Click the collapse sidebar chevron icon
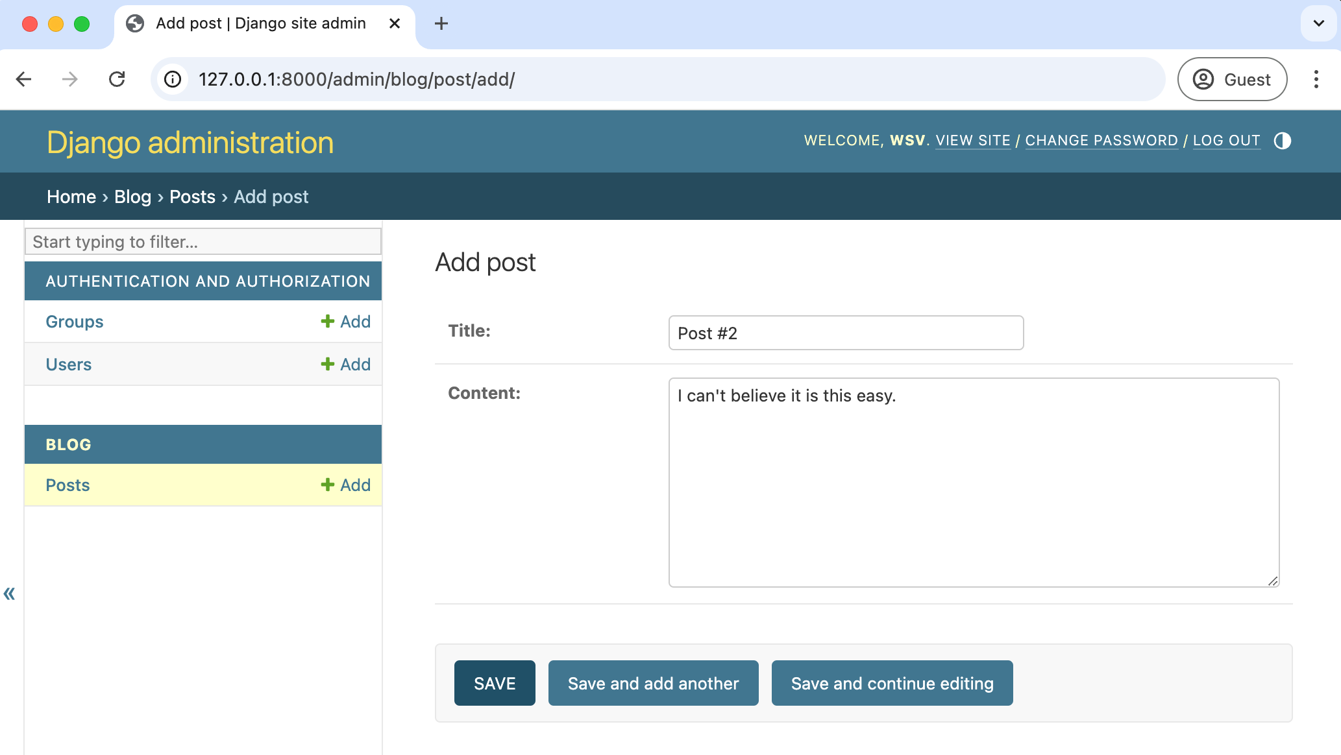The image size is (1341, 755). click(x=10, y=594)
